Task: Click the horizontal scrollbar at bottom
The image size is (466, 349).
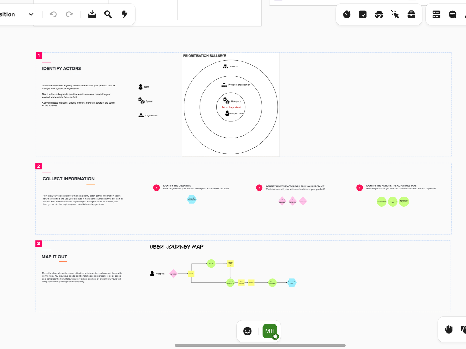Action: tap(260, 345)
